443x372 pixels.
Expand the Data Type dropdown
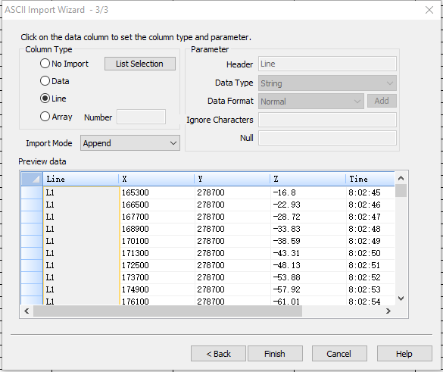pyautogui.click(x=327, y=83)
